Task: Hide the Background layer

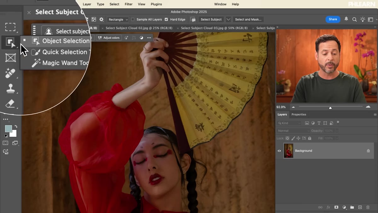Action: (x=279, y=151)
